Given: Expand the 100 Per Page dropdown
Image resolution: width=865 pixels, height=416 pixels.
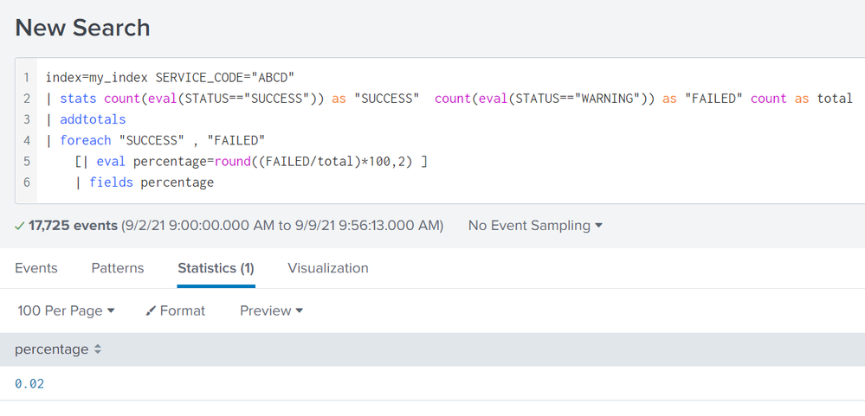Looking at the screenshot, I should click(x=66, y=310).
